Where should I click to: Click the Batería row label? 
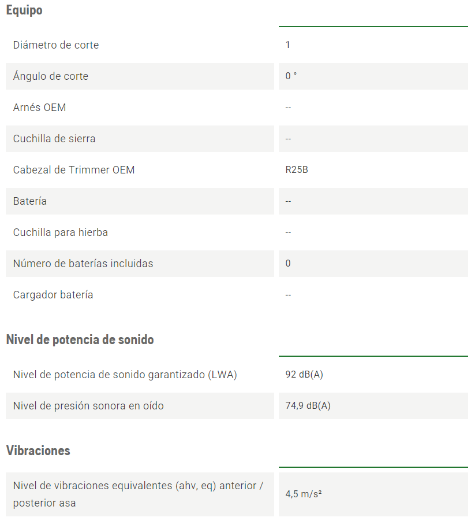click(30, 201)
